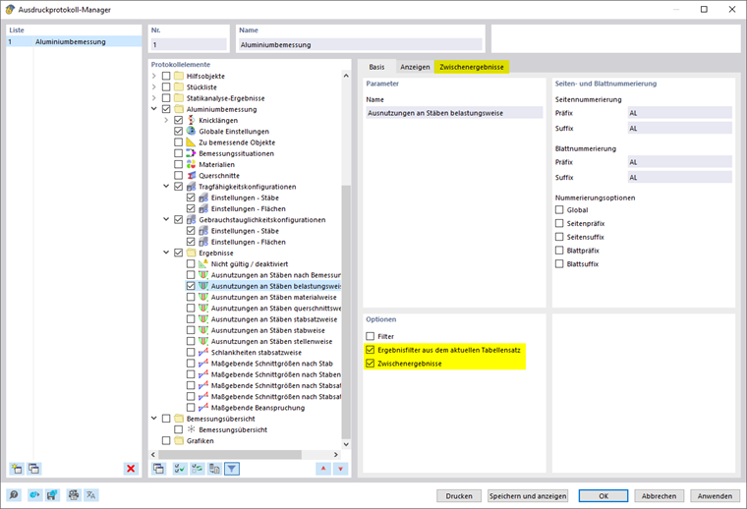Click the check all elements icon
This screenshot has width=747, height=509.
(180, 469)
